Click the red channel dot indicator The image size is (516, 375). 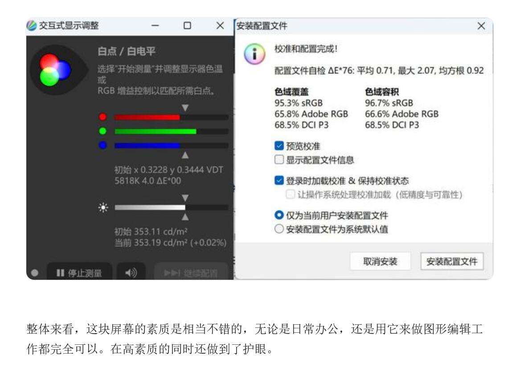[x=102, y=117]
